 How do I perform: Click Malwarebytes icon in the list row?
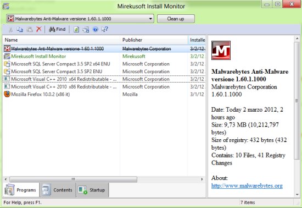pos(7,48)
